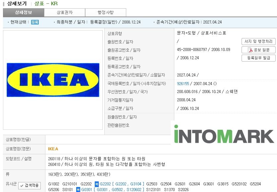Click the 서지 및 행정처리 button
This screenshot has height=192, width=277.
pos(258,41)
